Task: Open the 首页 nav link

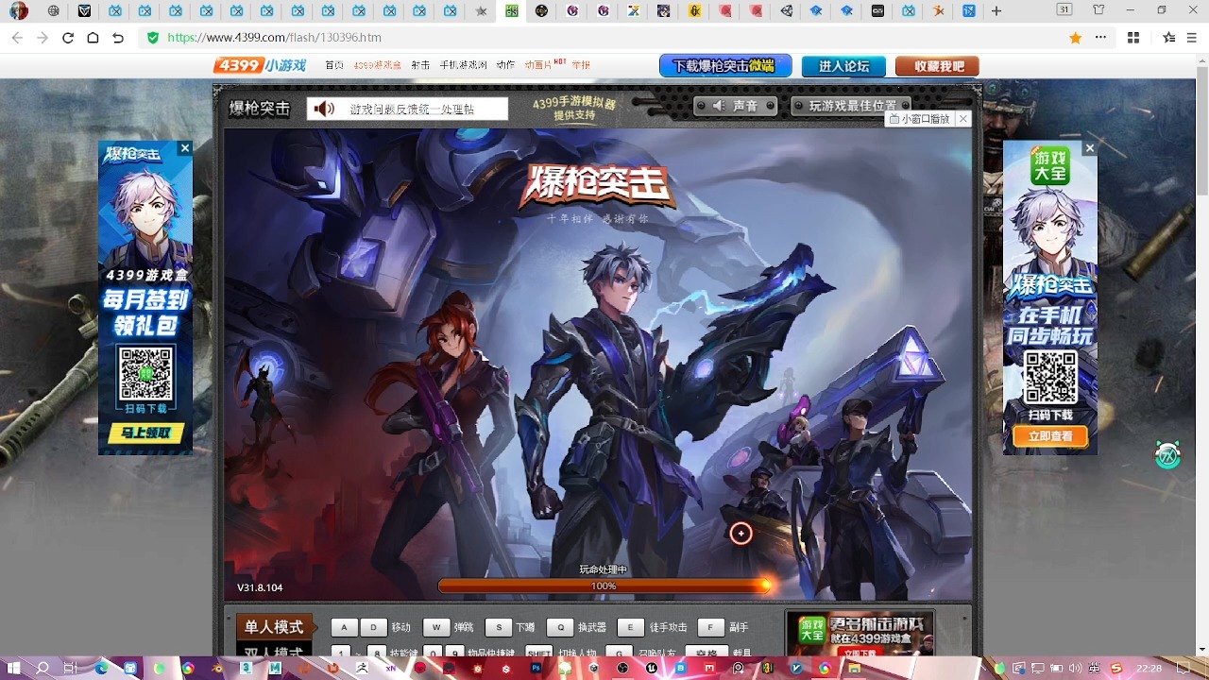Action: click(333, 65)
